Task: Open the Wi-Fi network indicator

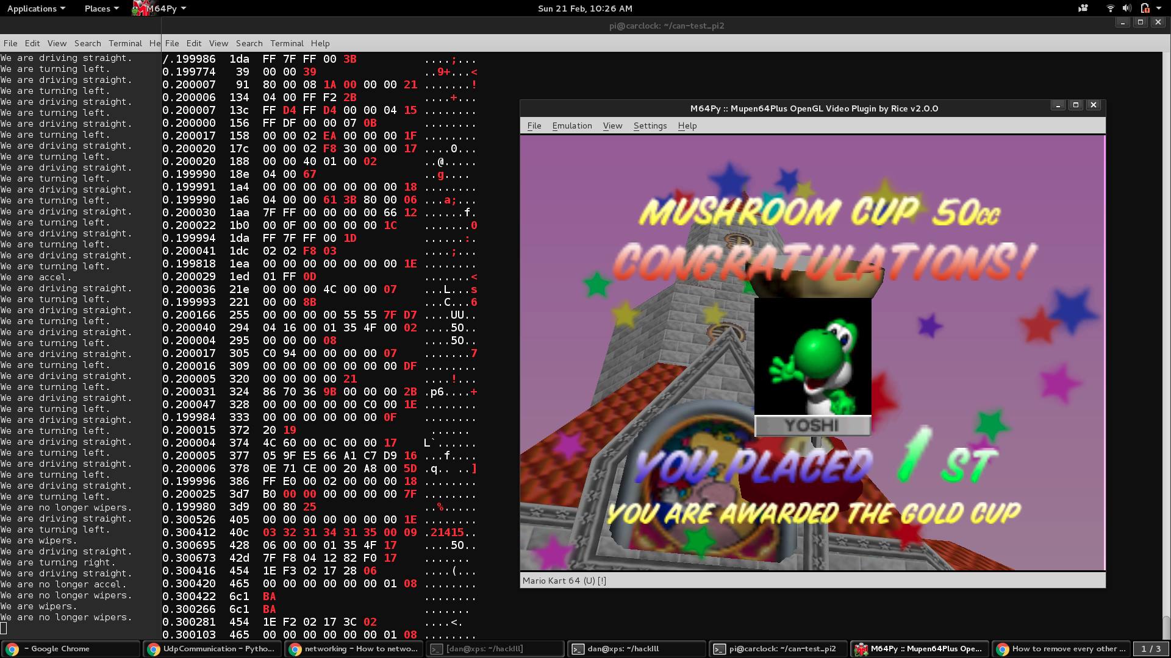Action: tap(1110, 9)
